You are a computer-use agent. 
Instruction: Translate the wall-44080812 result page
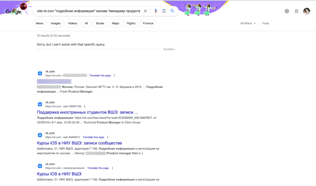pos(93,137)
